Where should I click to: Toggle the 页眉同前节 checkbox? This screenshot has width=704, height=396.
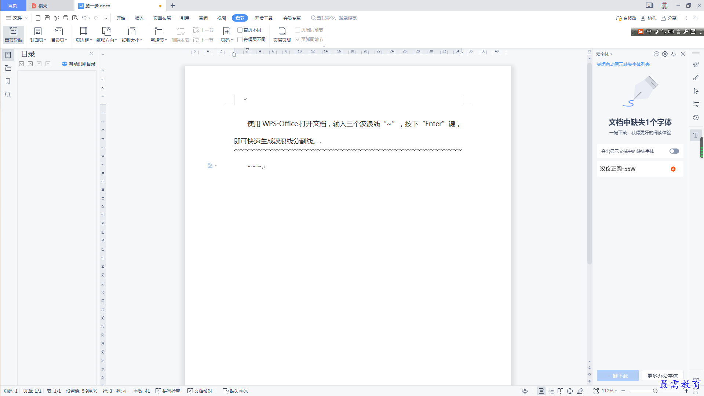click(x=298, y=30)
